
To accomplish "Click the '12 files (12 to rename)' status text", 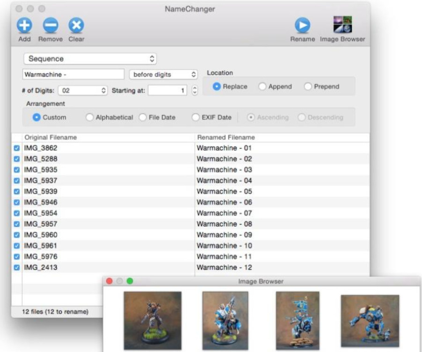I will coord(55,312).
